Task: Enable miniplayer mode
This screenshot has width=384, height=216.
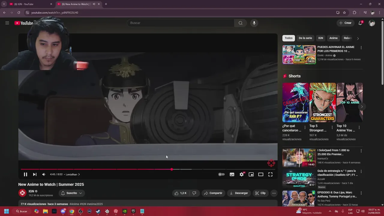Action: click(x=251, y=174)
